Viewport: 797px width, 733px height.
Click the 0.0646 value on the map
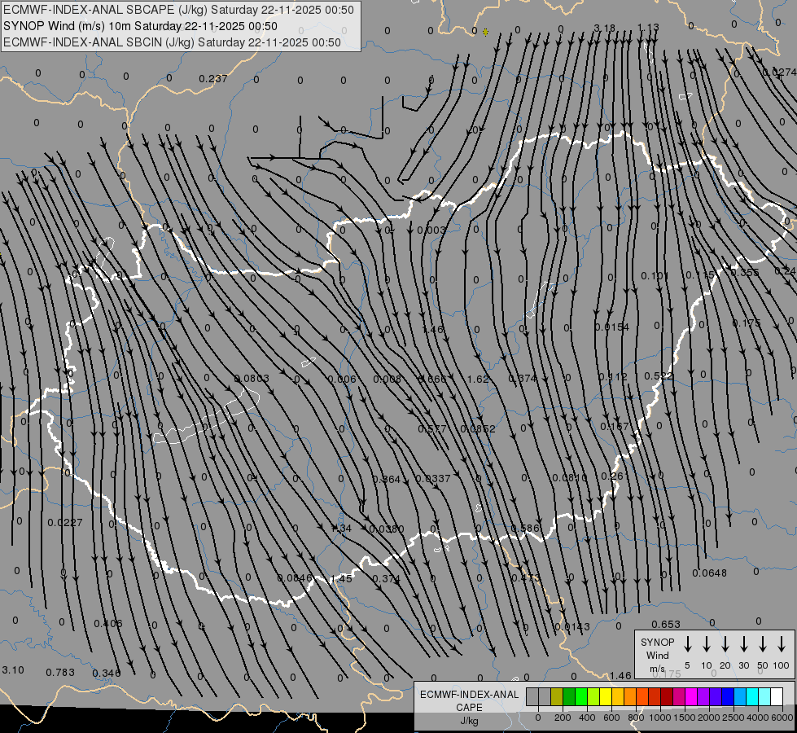pyautogui.click(x=295, y=578)
